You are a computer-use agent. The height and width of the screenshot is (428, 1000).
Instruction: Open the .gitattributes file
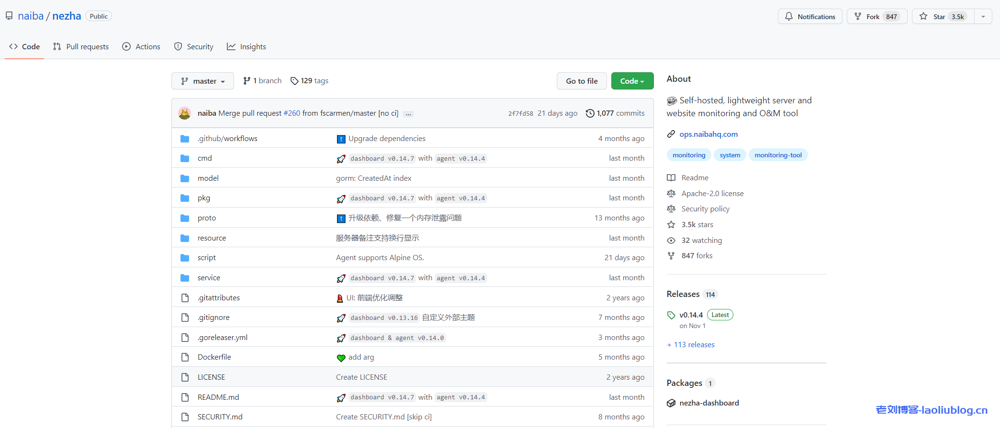pyautogui.click(x=219, y=298)
